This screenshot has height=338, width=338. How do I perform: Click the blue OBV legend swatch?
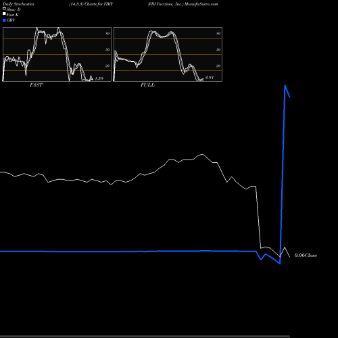pos(4,20)
